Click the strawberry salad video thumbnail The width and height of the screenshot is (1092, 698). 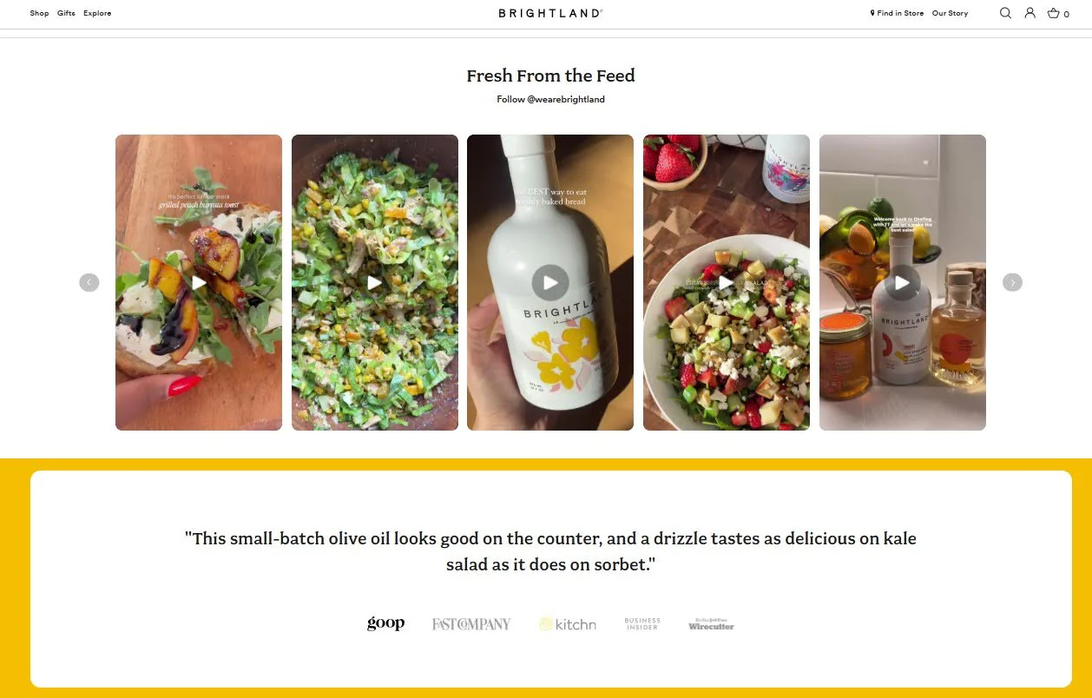coord(726,282)
